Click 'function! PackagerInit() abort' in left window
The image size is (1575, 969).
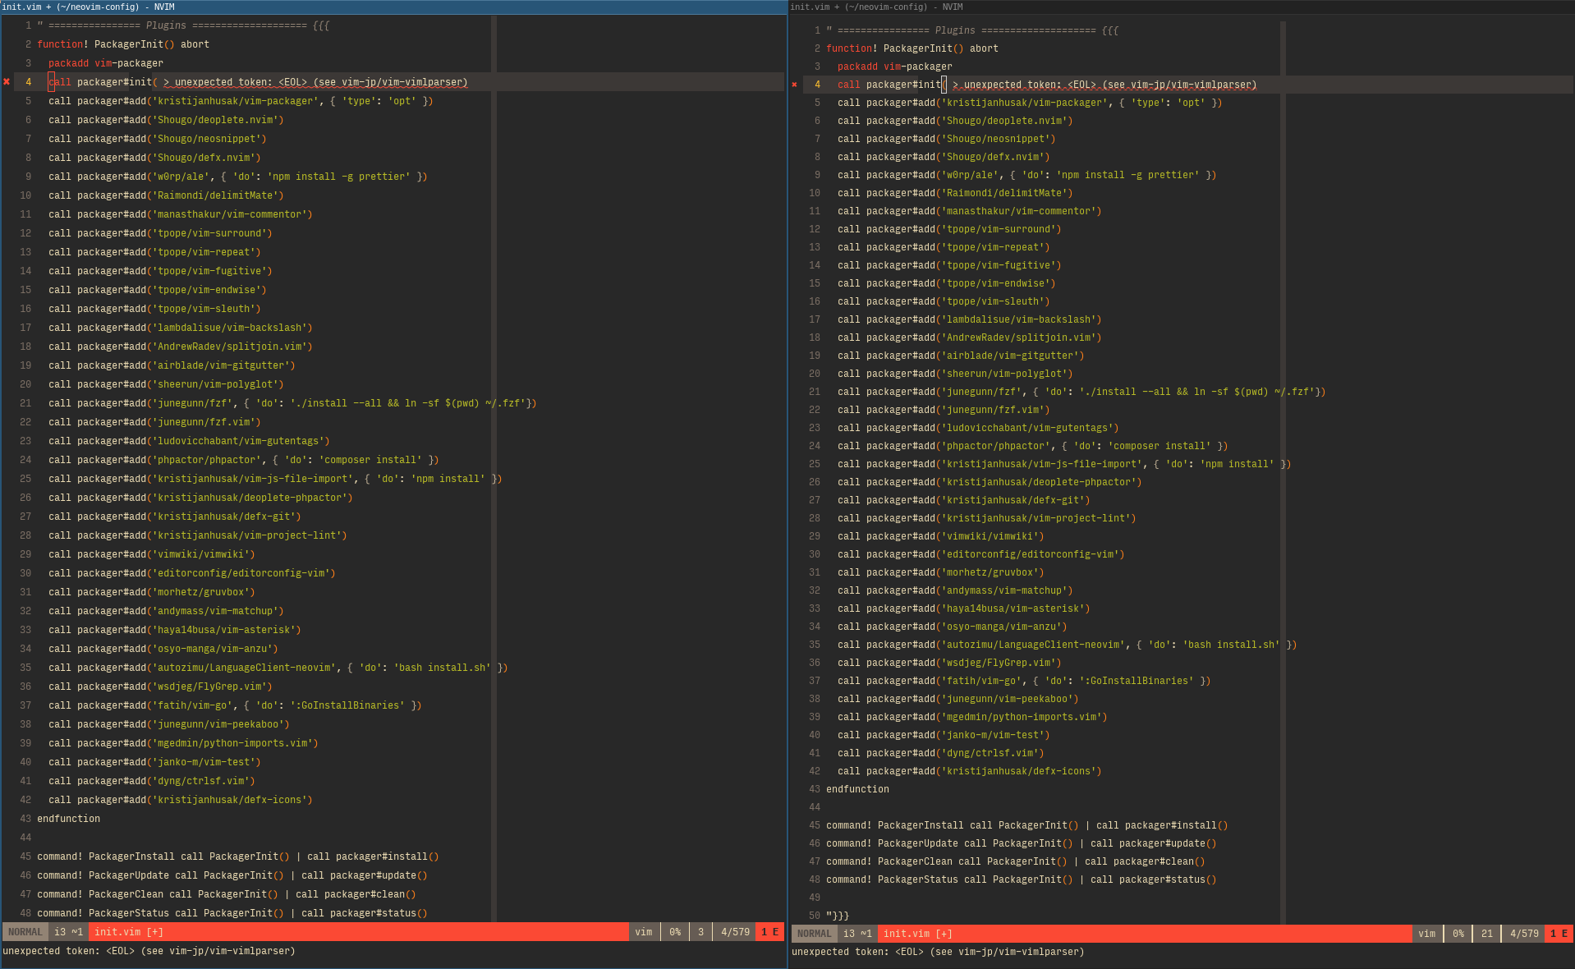click(123, 44)
